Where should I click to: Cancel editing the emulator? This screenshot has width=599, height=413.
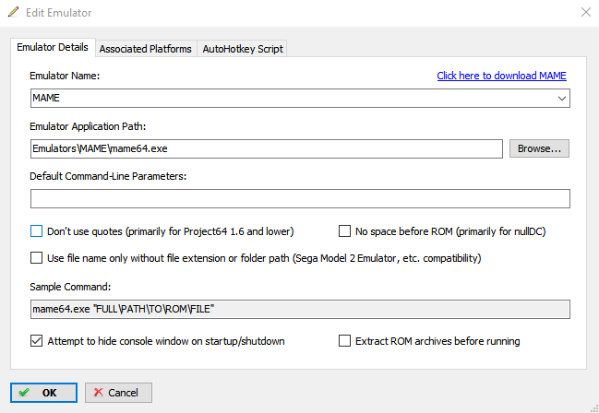(x=118, y=393)
